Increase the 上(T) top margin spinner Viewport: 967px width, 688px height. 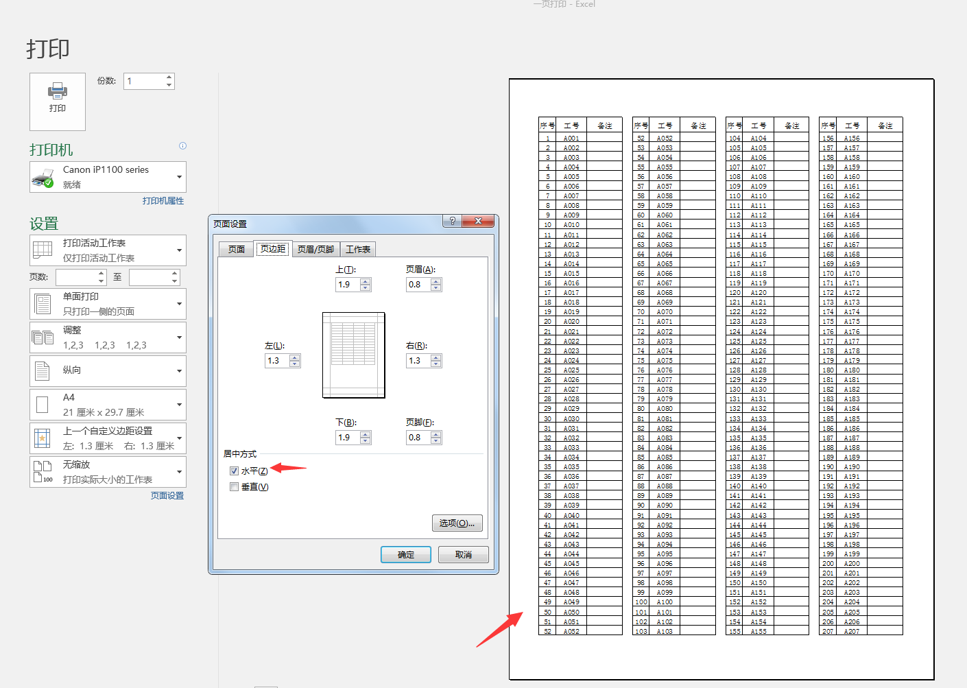tap(366, 281)
